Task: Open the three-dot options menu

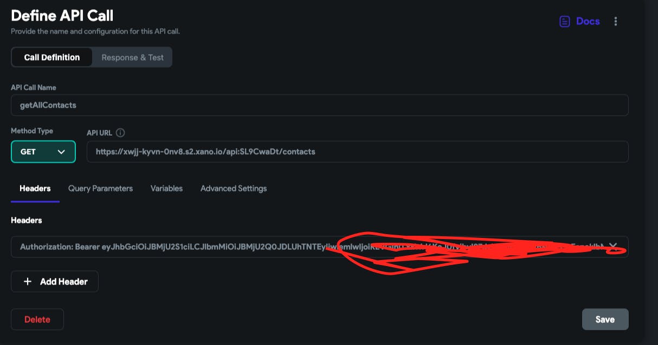Action: [616, 22]
